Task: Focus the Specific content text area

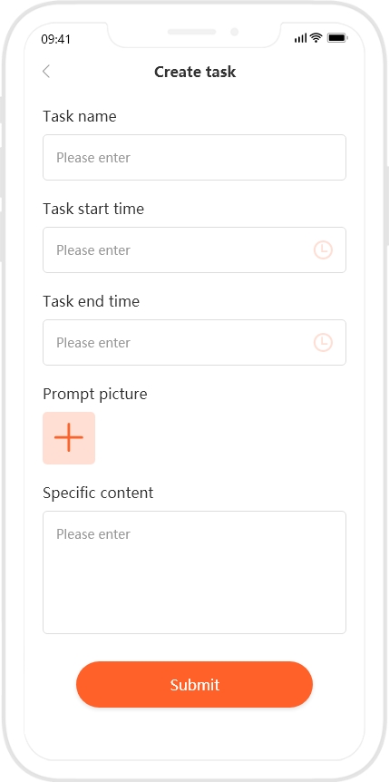Action: point(194,572)
